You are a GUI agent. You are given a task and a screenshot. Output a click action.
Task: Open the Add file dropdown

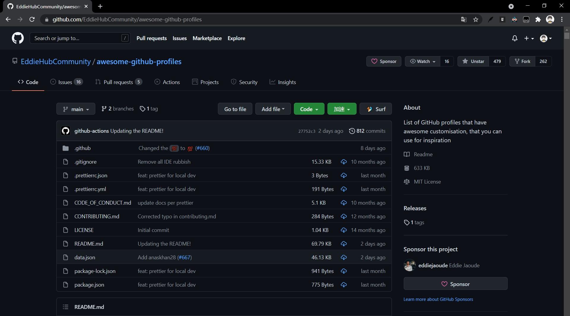coord(273,109)
